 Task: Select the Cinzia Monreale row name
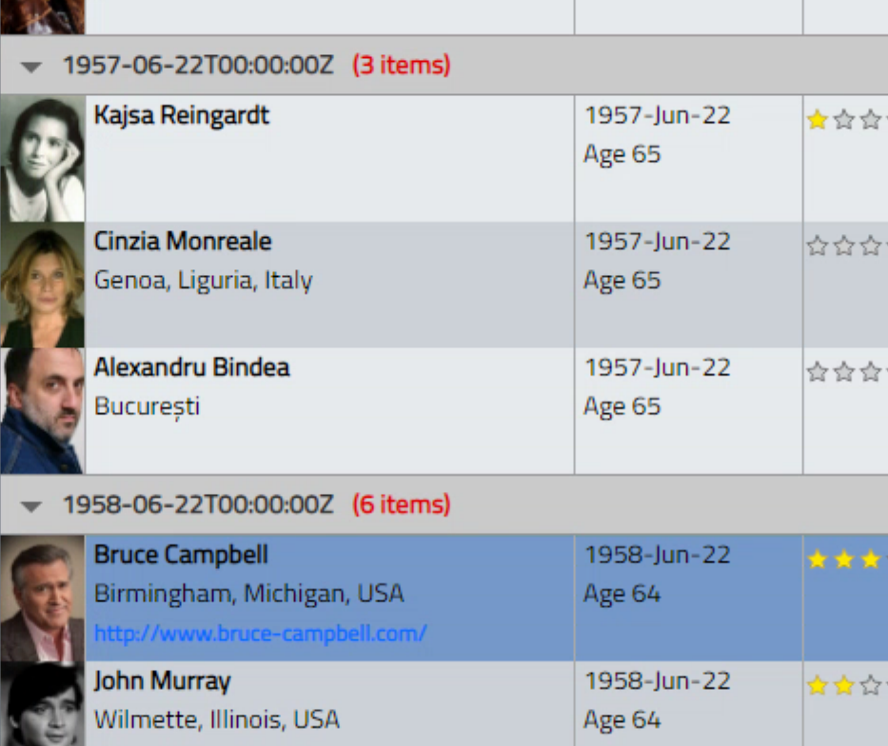183,242
